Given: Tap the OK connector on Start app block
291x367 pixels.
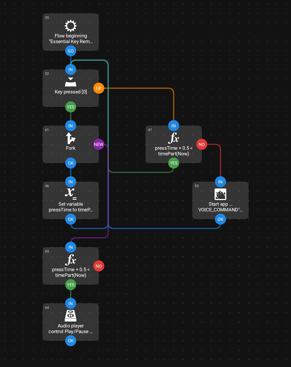Looking at the screenshot, I should click(220, 219).
